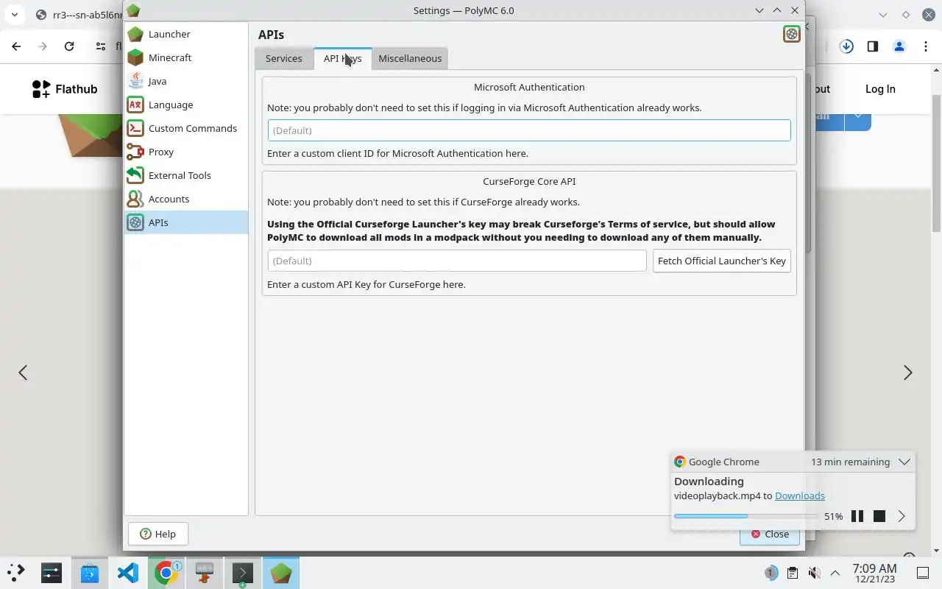Open Visual Studio Code from the taskbar
This screenshot has width=942, height=589.
128,572
